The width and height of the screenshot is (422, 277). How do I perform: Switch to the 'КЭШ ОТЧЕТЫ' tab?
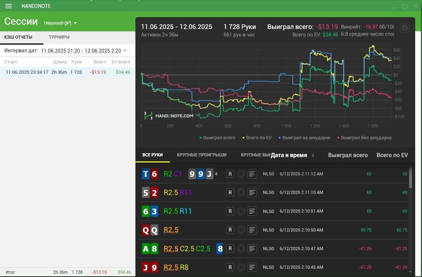point(18,37)
